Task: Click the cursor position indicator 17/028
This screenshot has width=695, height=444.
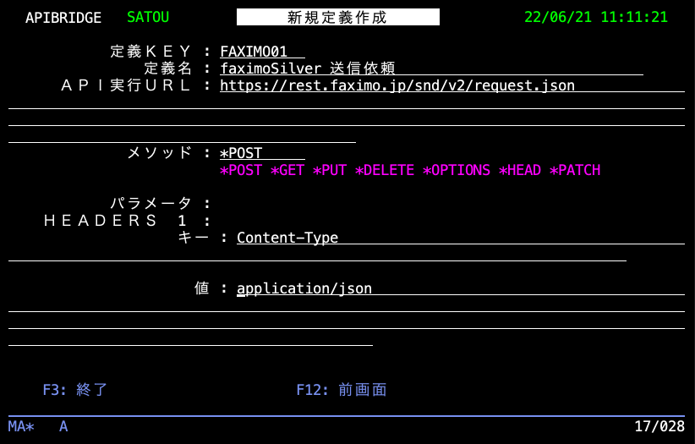Action: pos(659,427)
